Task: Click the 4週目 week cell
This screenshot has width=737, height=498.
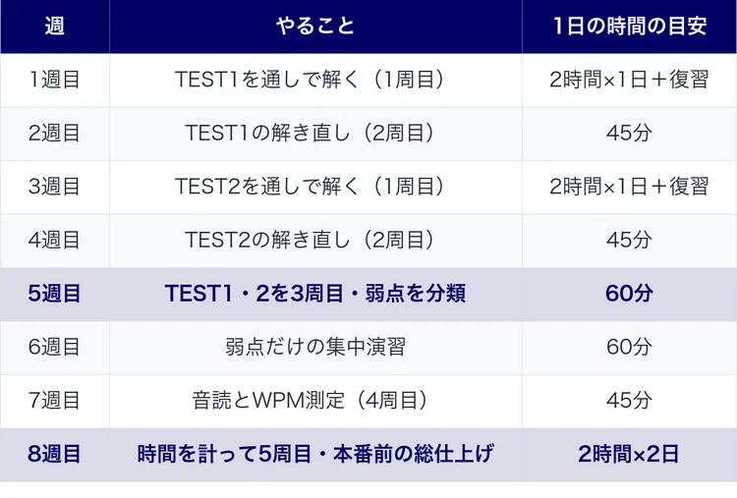Action: [x=54, y=241]
